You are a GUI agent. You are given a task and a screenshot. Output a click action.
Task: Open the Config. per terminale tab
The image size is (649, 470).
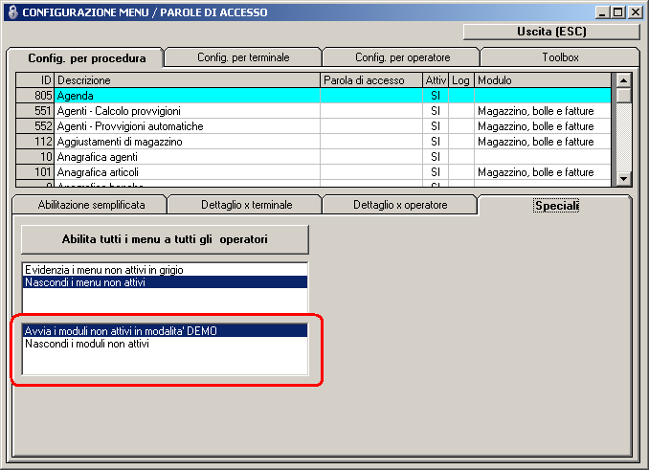[x=243, y=57]
